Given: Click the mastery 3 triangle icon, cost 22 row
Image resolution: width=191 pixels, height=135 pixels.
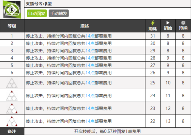Looking at the screenshot, I should pos(12,121).
